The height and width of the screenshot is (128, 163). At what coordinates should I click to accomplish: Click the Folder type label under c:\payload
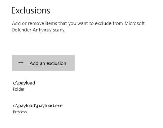19,89
